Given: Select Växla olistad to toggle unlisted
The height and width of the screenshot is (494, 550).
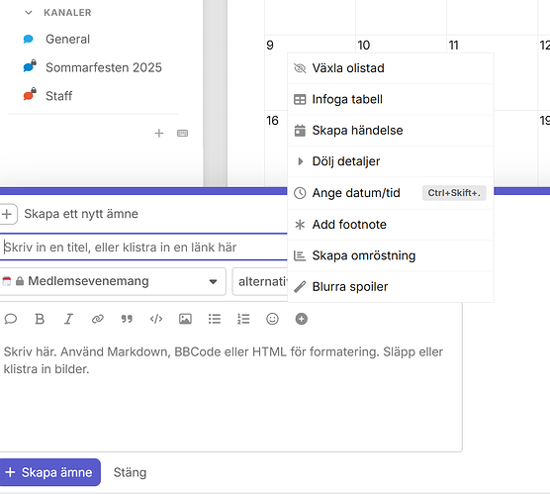Looking at the screenshot, I should (391, 68).
